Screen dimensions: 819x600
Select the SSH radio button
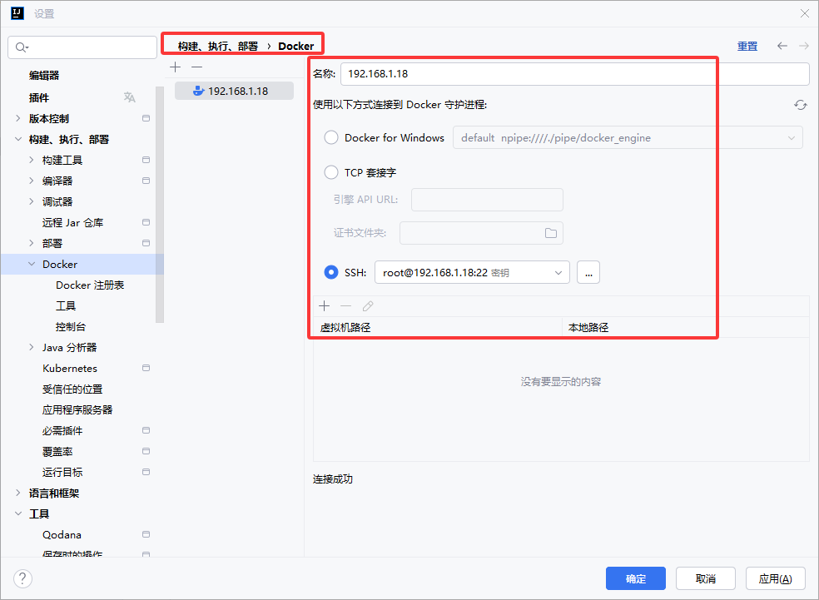[331, 272]
